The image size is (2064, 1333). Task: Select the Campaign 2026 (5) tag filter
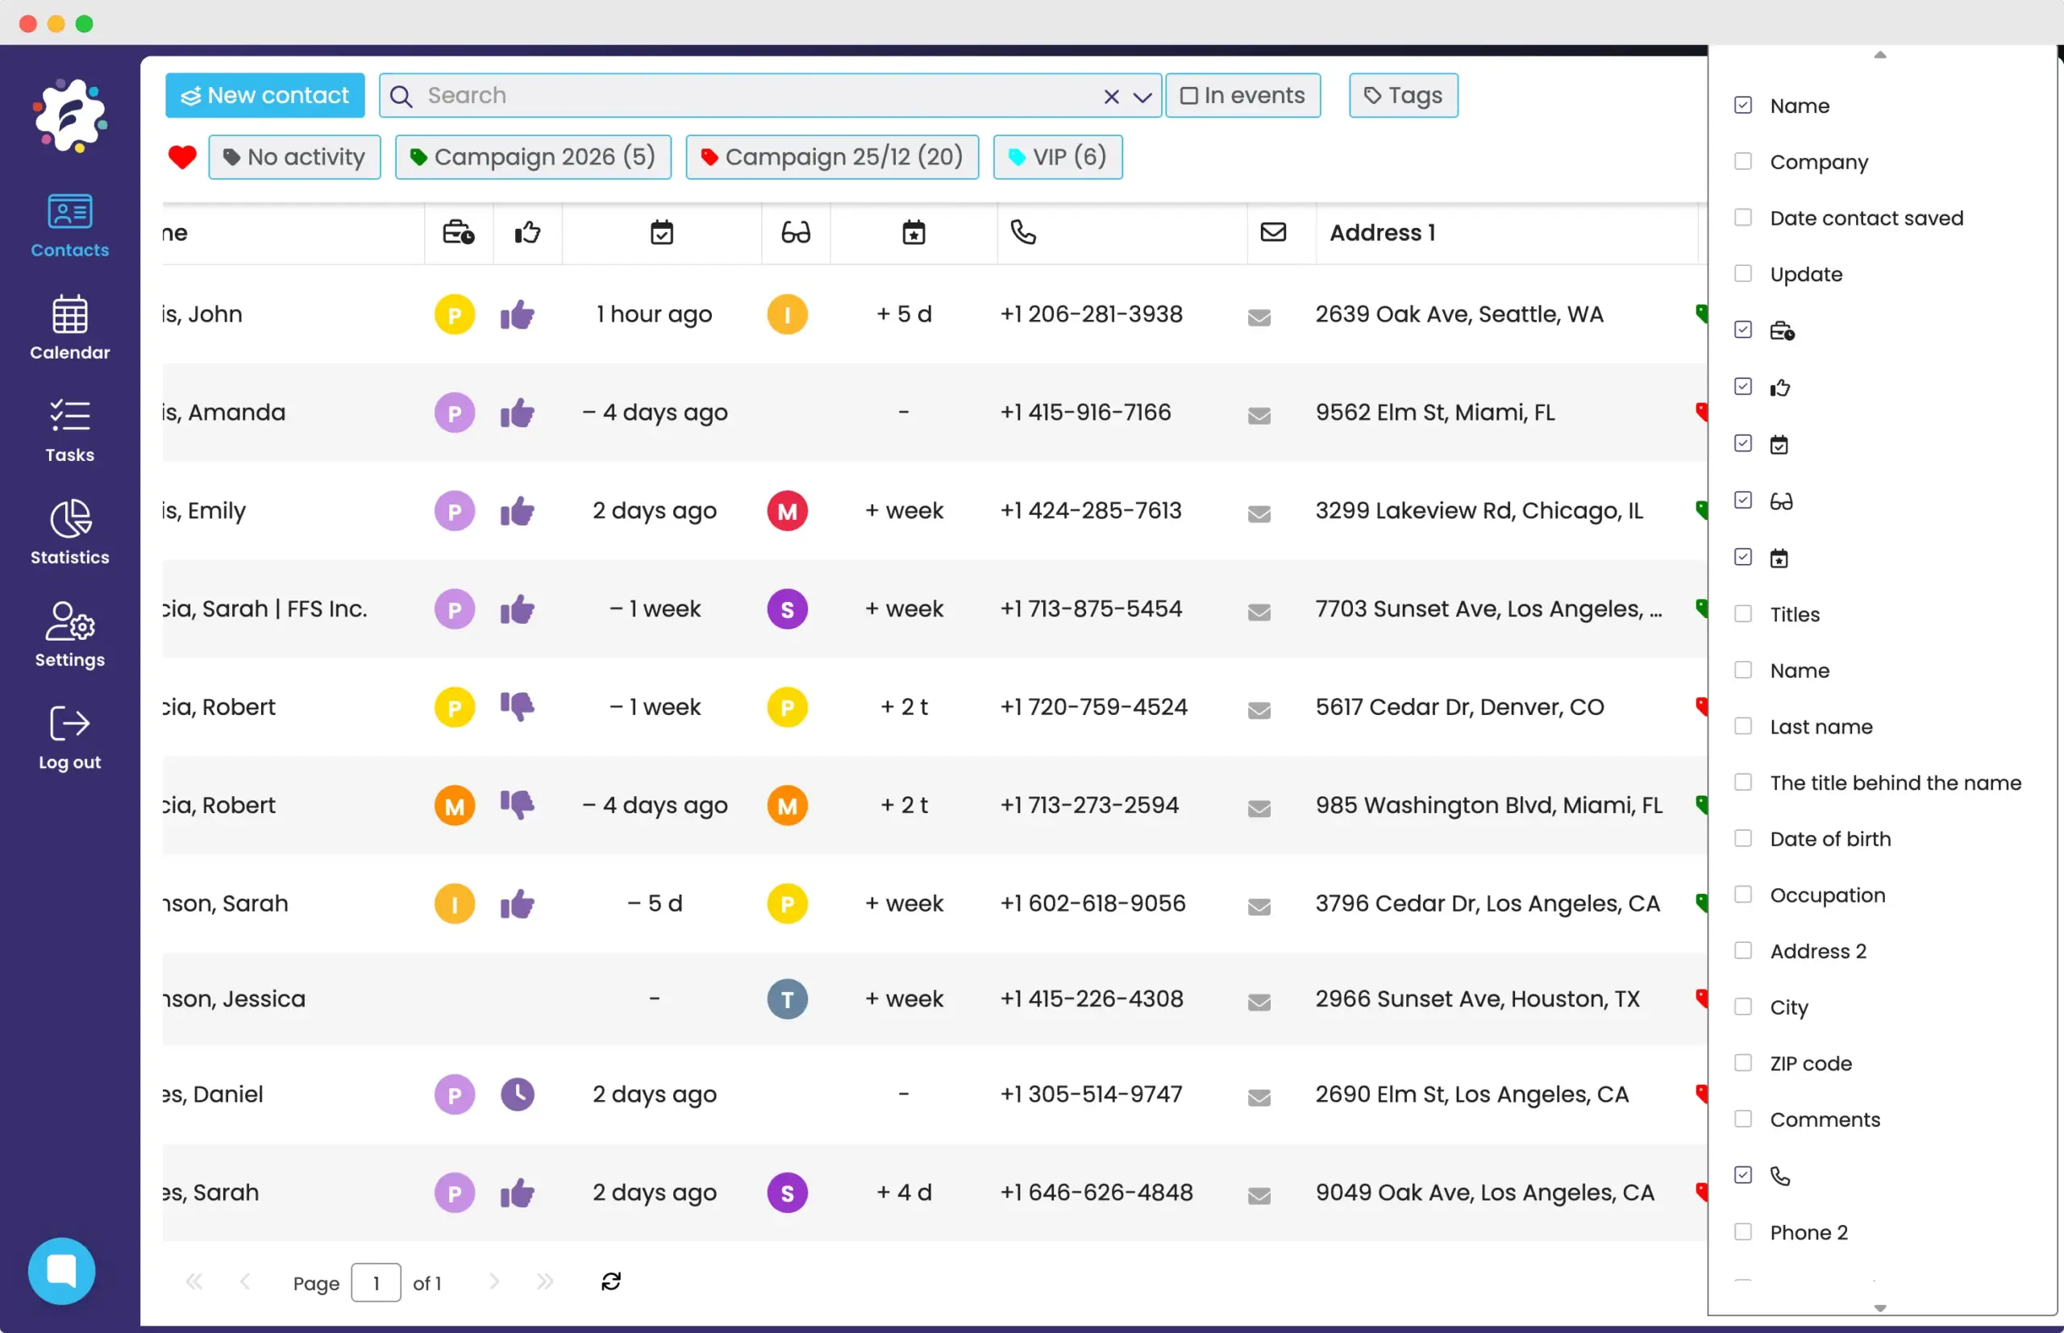[x=532, y=156]
